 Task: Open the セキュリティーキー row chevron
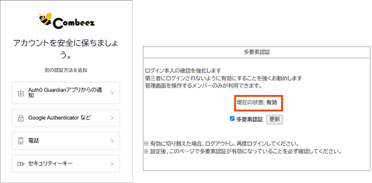pyautogui.click(x=112, y=163)
